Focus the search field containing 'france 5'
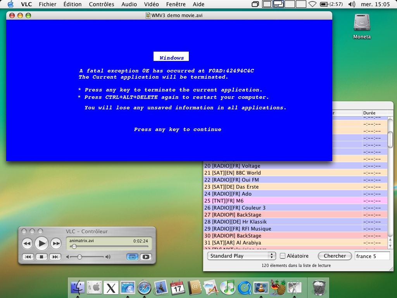This screenshot has width=397, height=298. pyautogui.click(x=372, y=256)
